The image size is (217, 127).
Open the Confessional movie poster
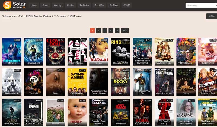point(77,52)
